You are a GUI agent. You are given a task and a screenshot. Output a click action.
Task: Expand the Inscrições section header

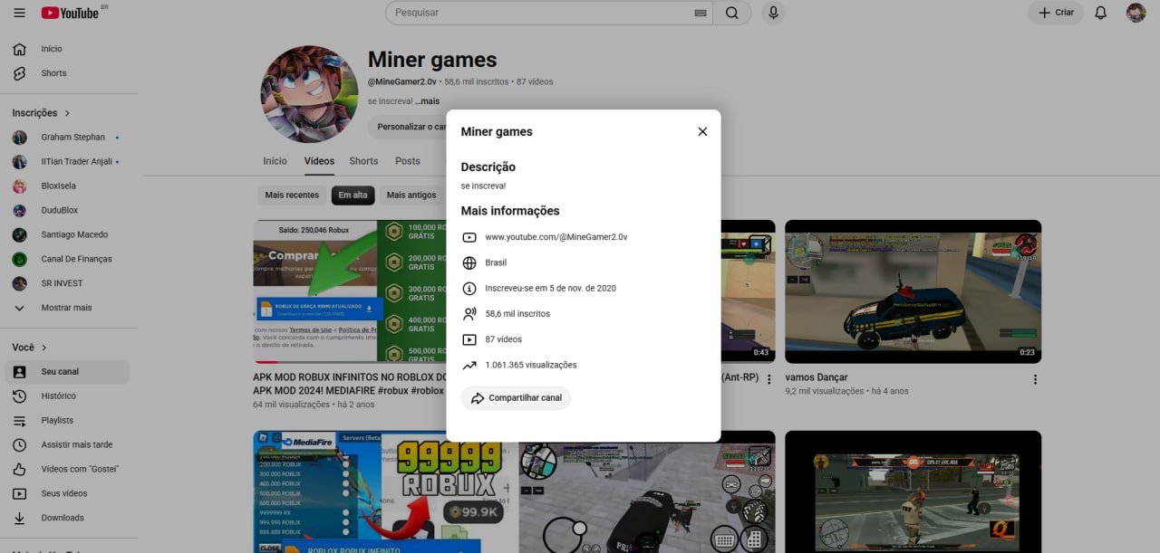tap(41, 113)
